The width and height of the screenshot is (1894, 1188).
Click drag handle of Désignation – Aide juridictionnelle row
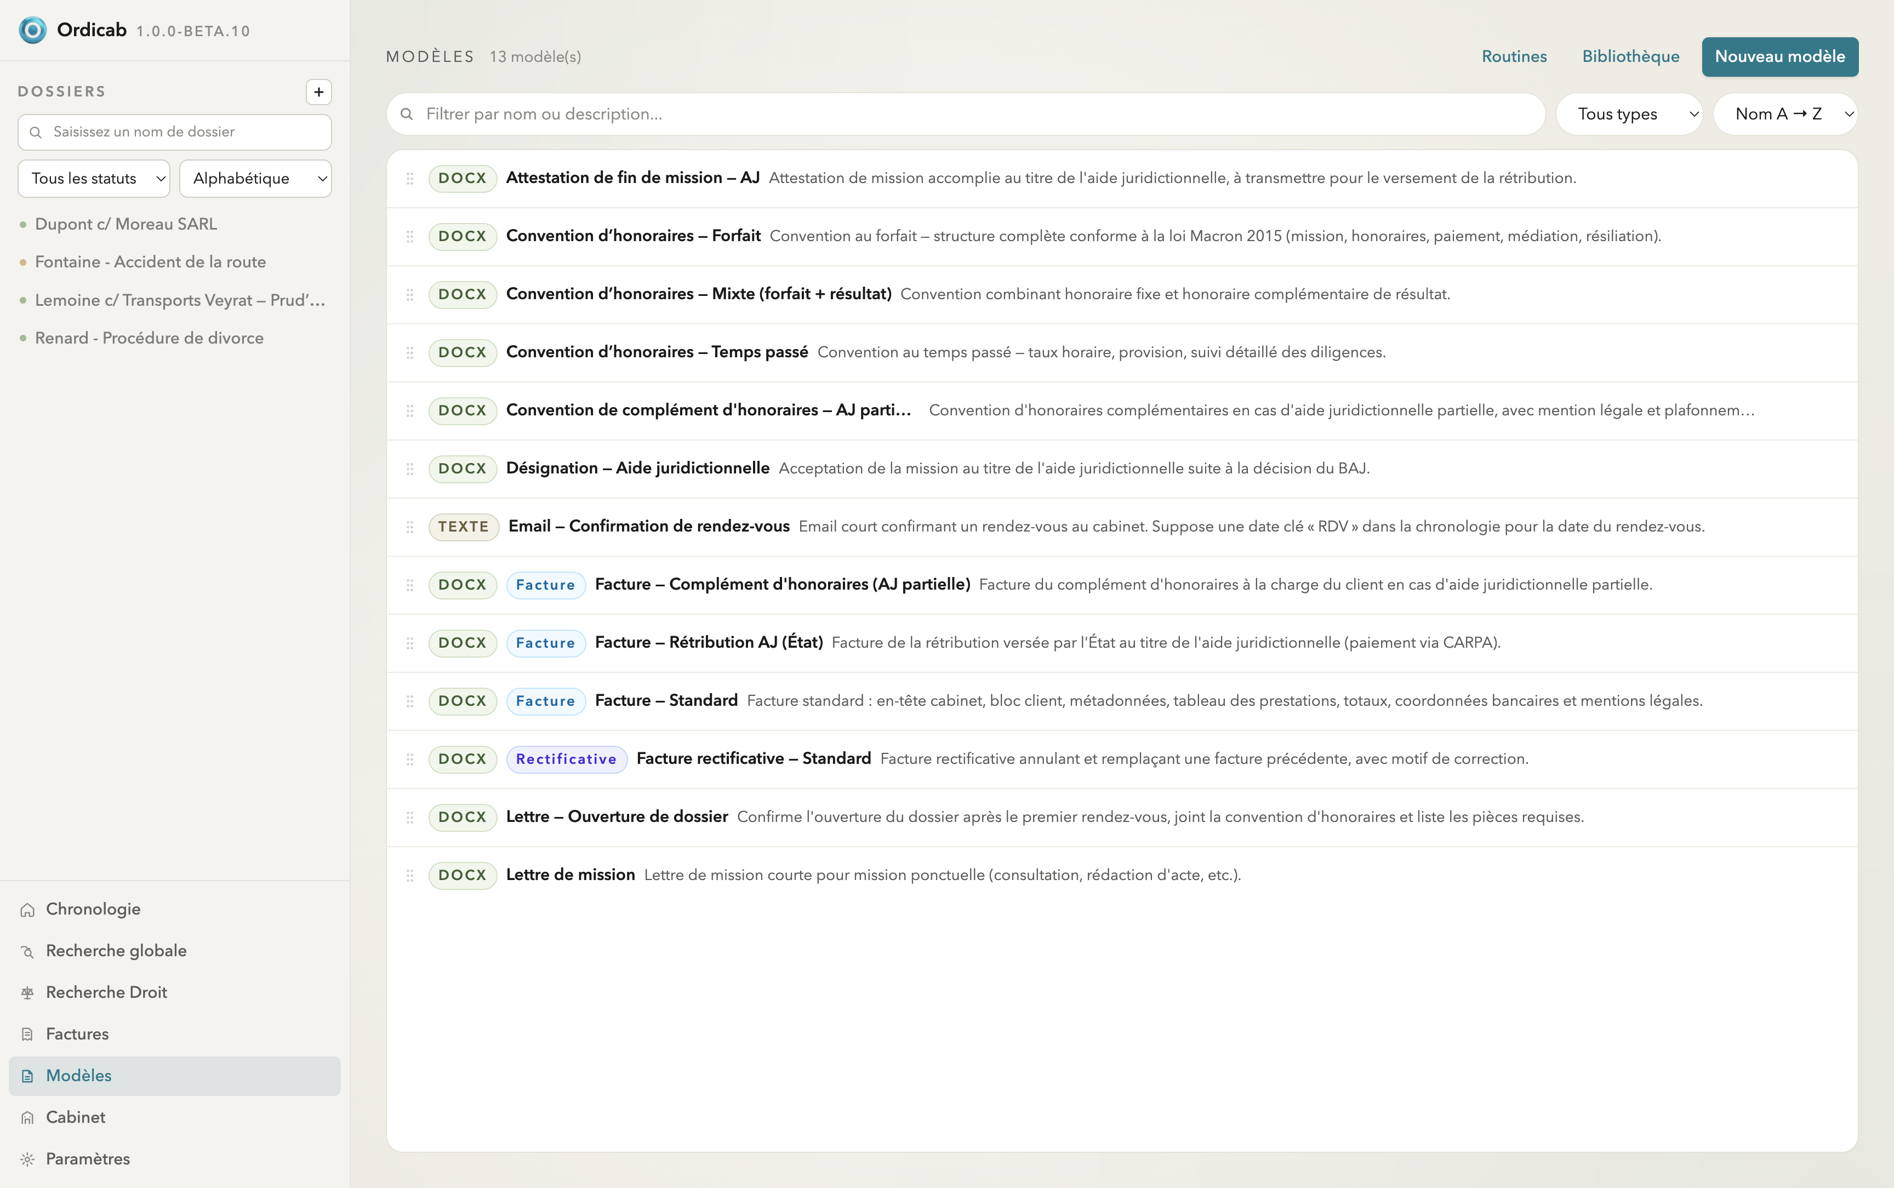click(x=409, y=469)
